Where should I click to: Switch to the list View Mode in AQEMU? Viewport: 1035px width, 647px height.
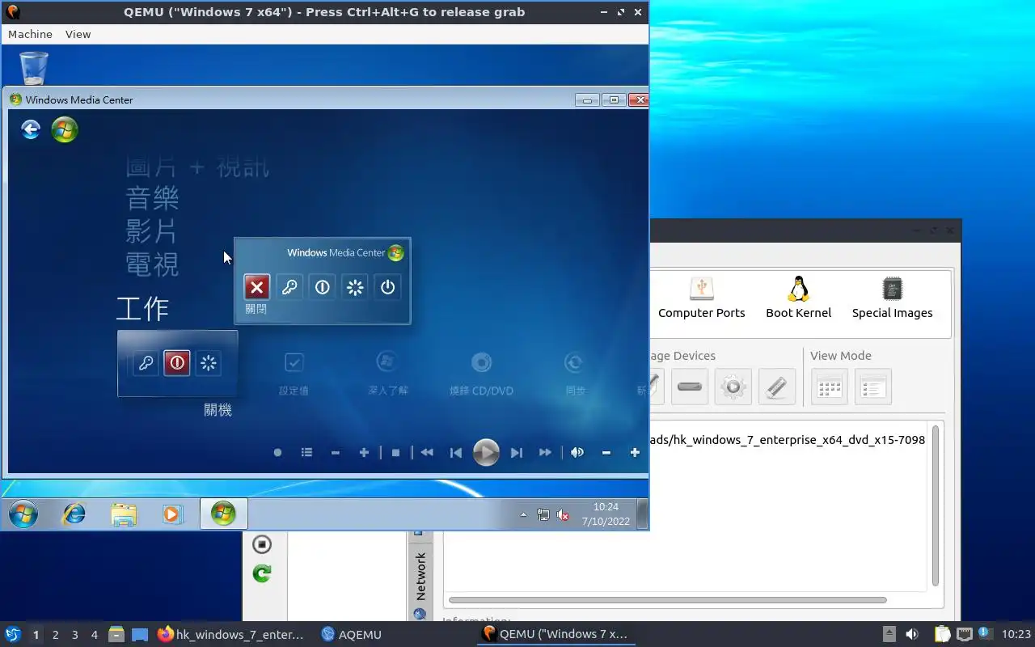872,387
